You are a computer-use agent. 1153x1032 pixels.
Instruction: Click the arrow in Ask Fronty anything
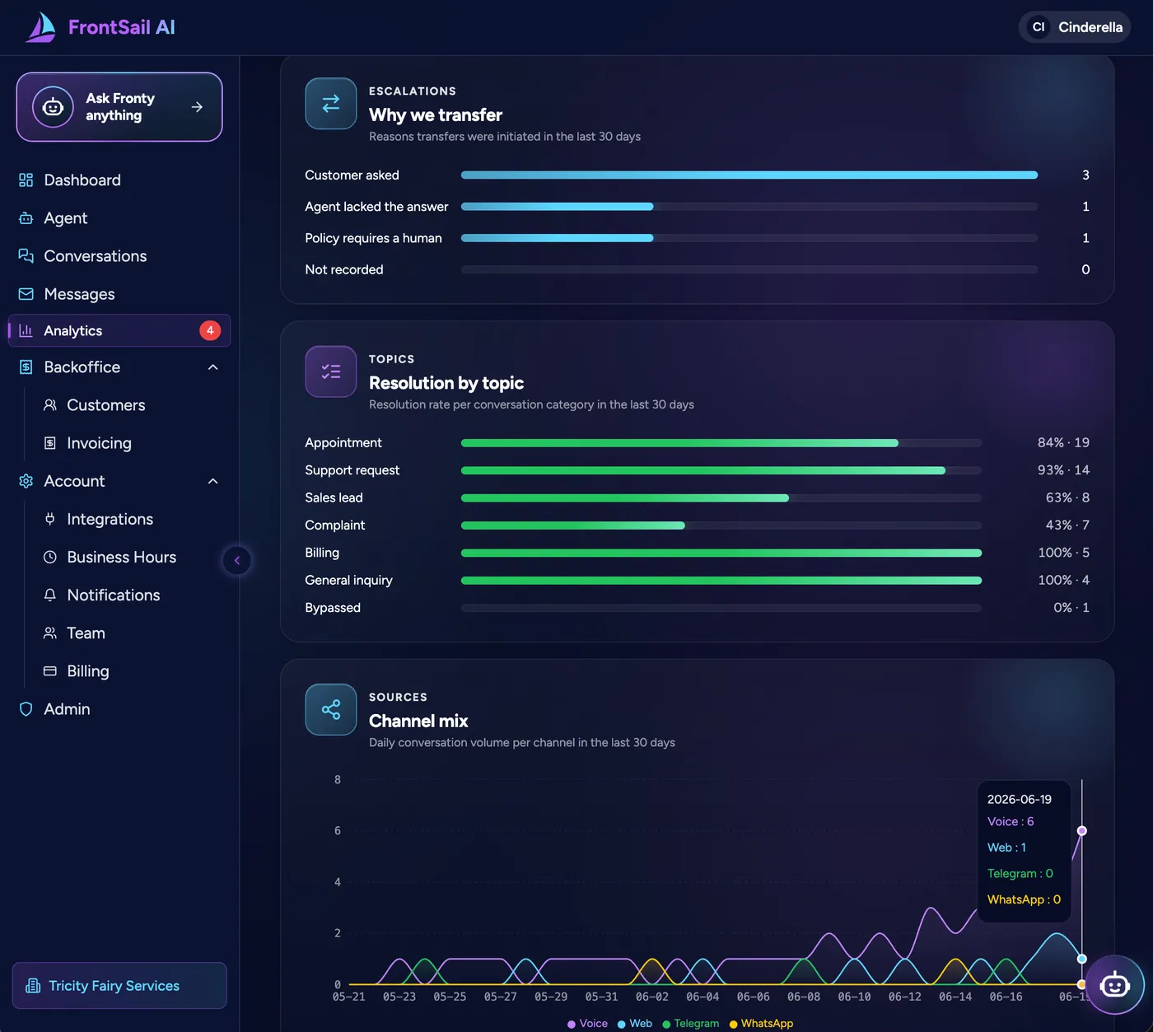(x=197, y=107)
